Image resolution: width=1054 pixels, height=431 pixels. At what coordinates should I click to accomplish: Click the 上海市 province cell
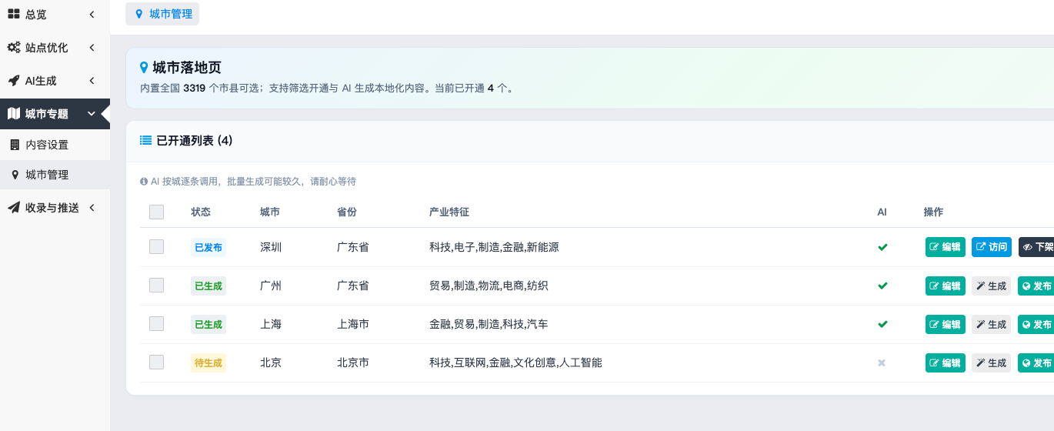point(353,324)
